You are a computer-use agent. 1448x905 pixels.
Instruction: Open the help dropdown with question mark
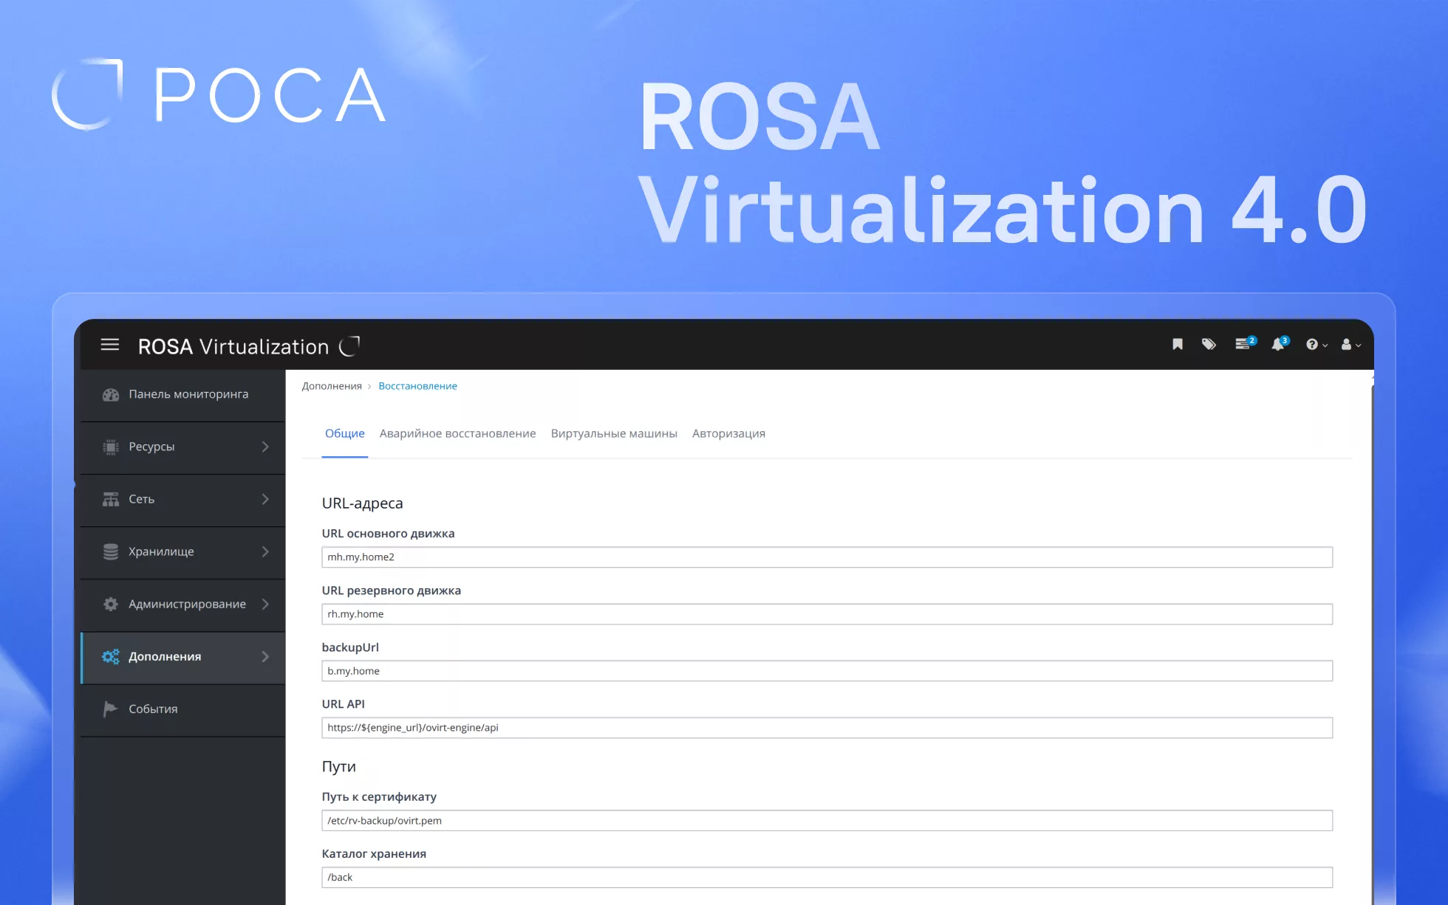tap(1314, 344)
